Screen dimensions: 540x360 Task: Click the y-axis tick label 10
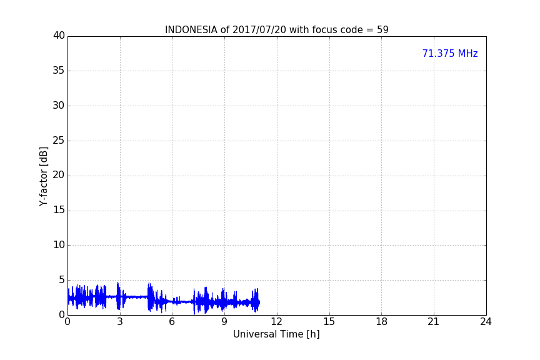pos(59,245)
